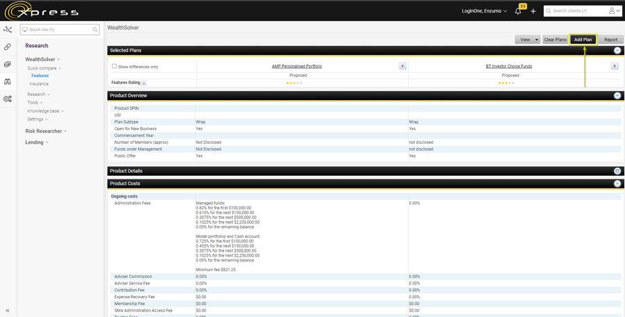Expand the Knowledge base menu item
This screenshot has height=317, width=625.
[45, 111]
